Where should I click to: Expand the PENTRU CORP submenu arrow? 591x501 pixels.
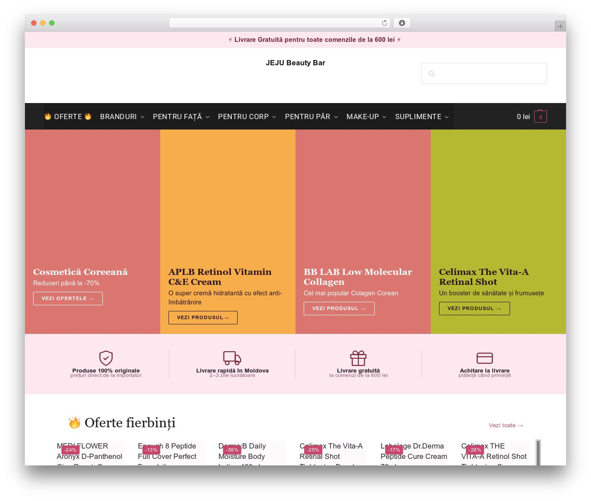(274, 117)
